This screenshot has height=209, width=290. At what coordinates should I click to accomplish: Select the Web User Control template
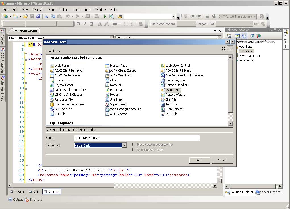pyautogui.click(x=175, y=66)
